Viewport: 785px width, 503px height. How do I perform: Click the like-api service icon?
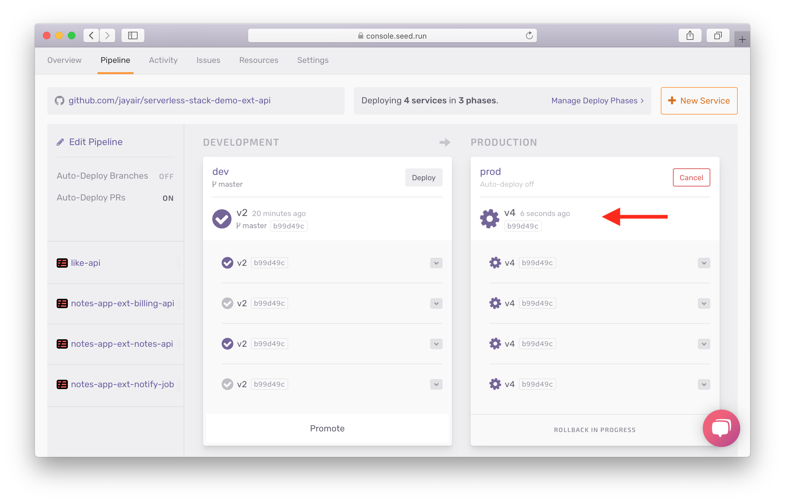[62, 263]
